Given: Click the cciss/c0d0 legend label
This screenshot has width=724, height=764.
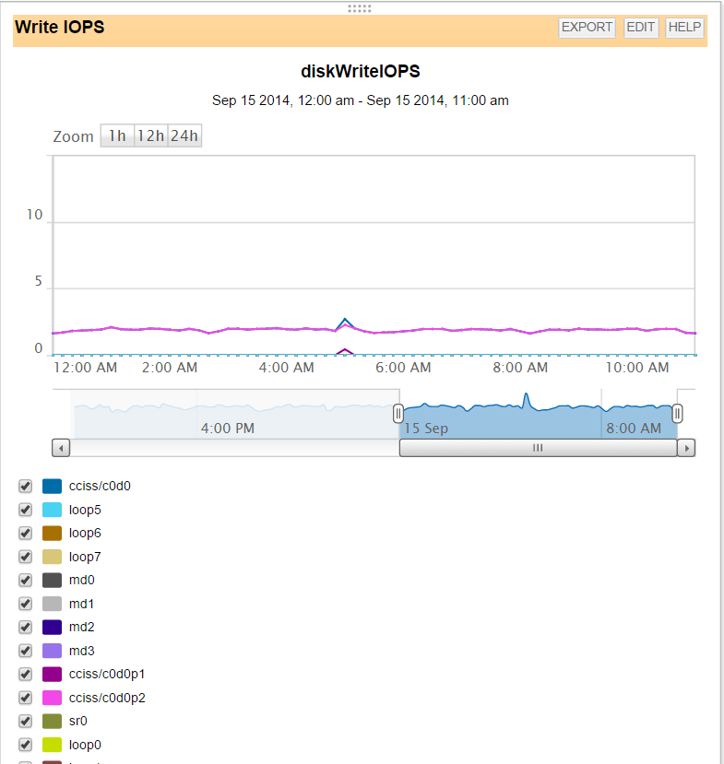Looking at the screenshot, I should click(100, 487).
